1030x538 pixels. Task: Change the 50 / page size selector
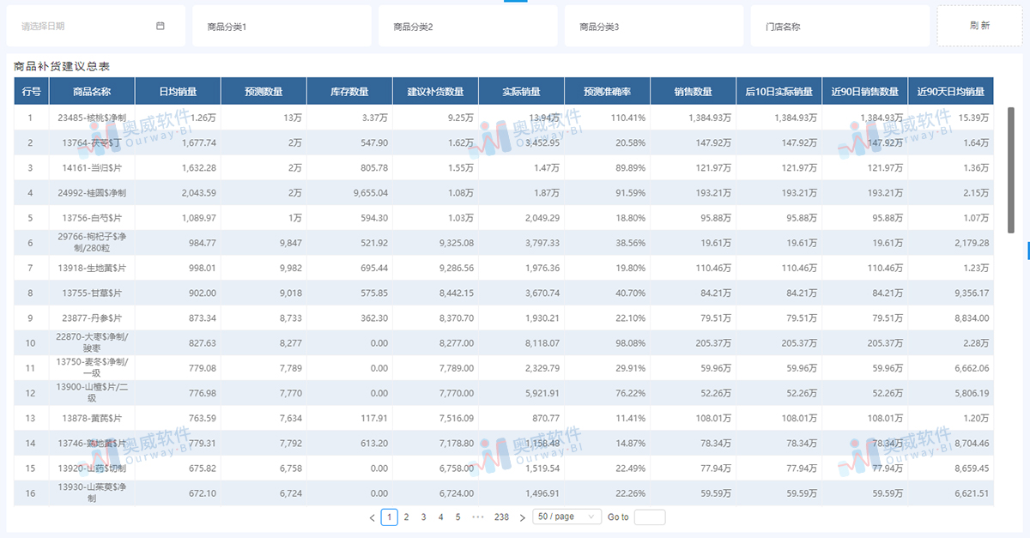click(566, 517)
